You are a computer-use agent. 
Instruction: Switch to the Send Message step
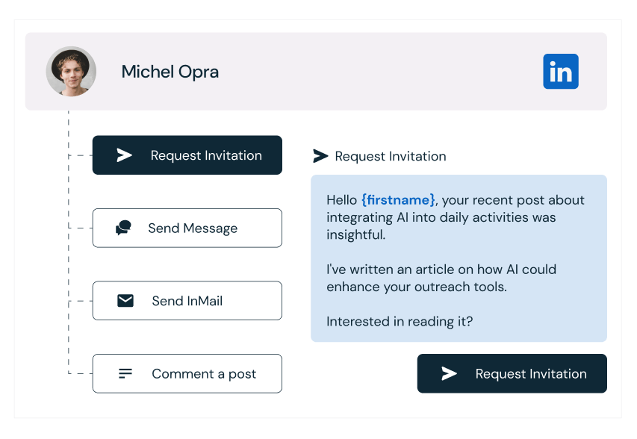(187, 228)
